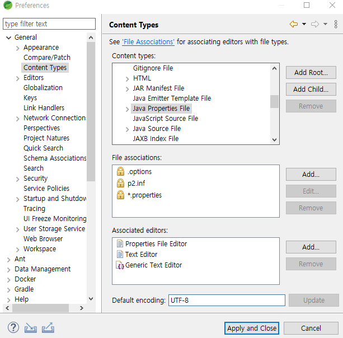Select Content Types in the tree
This screenshot has height=338, width=343.
coord(45,68)
